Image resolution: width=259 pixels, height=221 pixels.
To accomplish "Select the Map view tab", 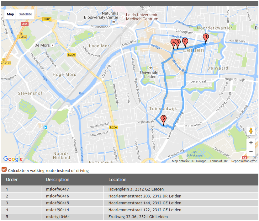I will point(10,14).
